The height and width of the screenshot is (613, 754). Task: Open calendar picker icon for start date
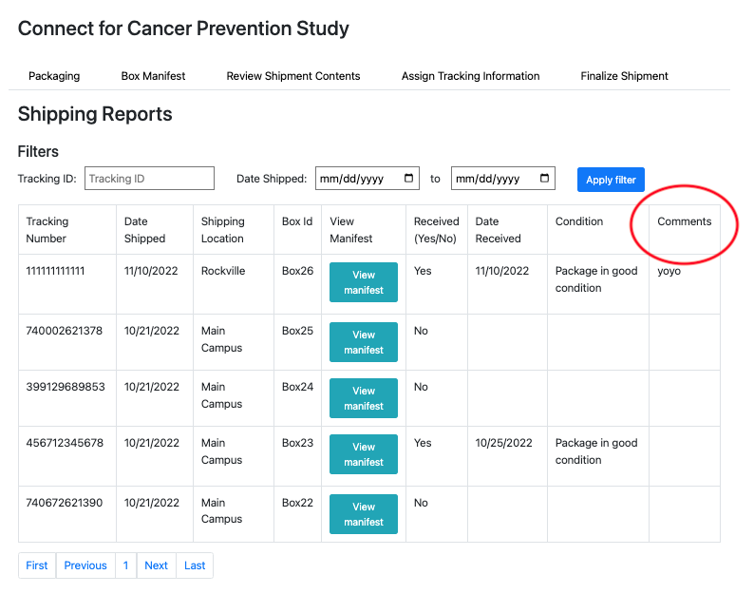408,178
